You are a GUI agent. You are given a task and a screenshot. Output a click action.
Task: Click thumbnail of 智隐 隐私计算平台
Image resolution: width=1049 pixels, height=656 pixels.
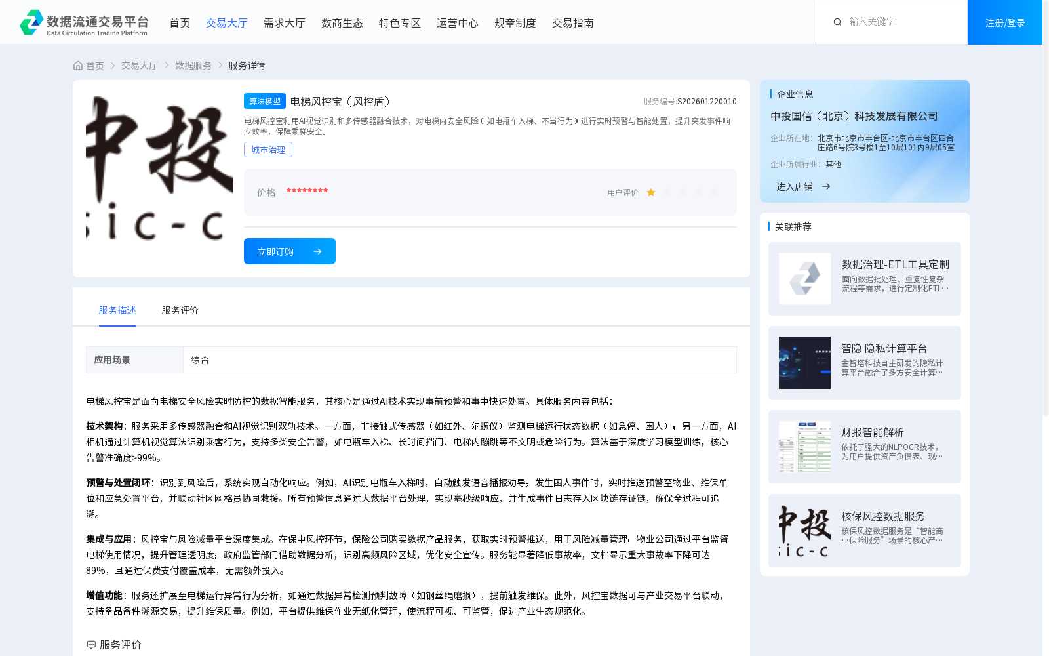(804, 363)
